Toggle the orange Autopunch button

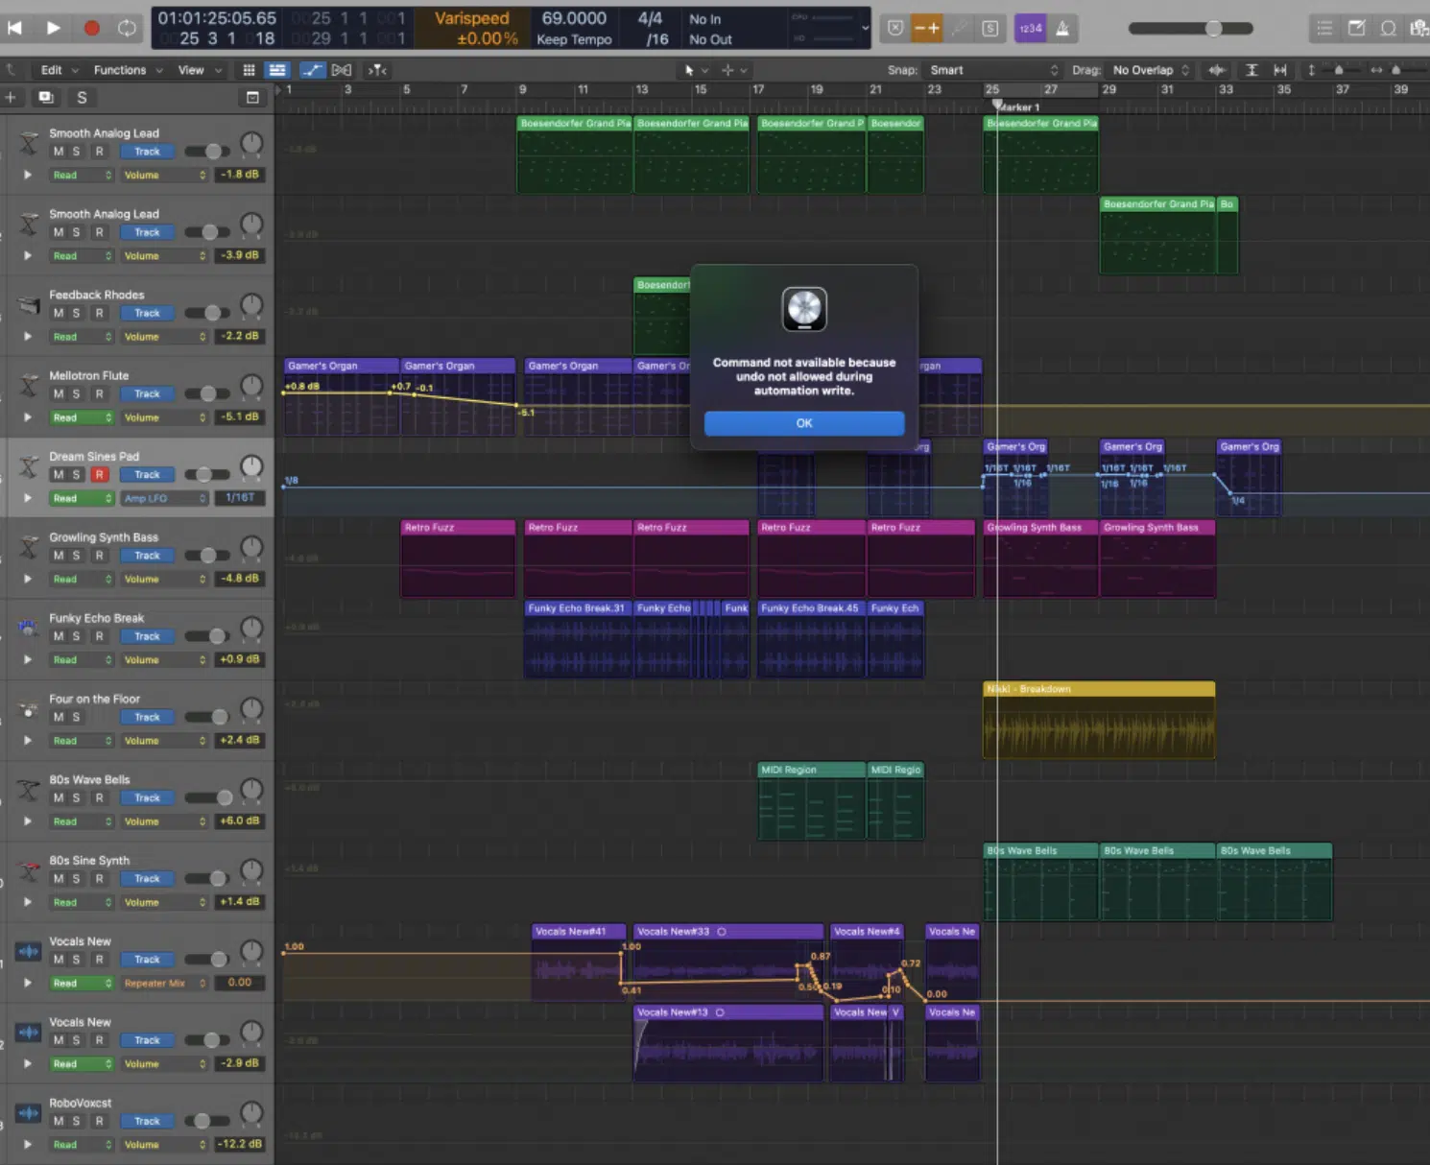tap(927, 28)
